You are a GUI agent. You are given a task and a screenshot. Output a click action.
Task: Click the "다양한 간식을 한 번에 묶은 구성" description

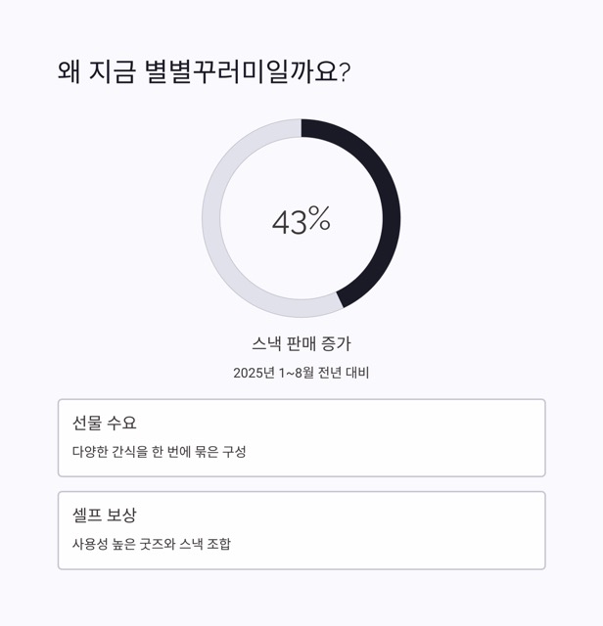[160, 452]
